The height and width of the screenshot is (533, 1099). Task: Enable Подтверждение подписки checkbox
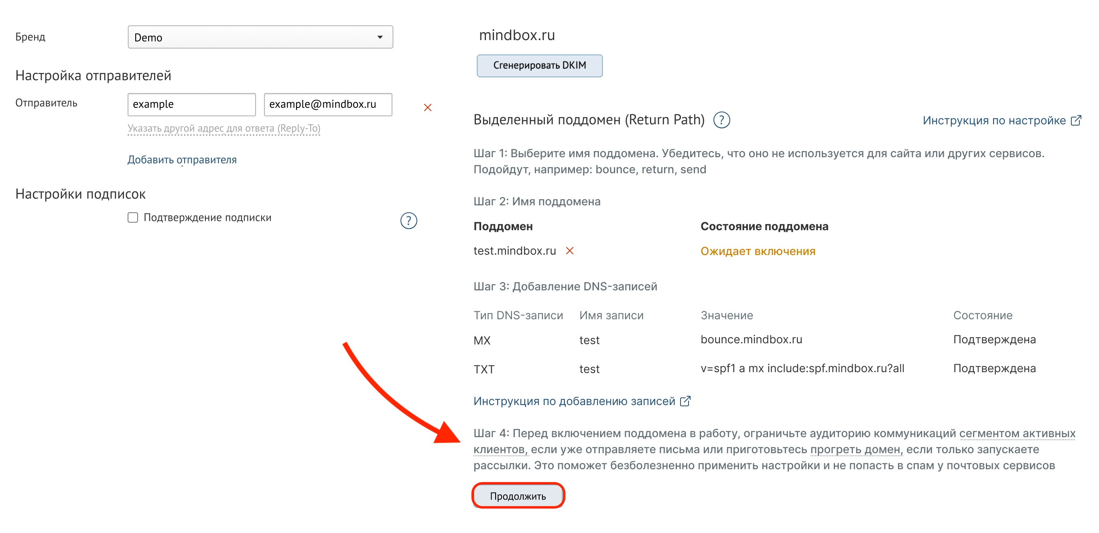point(133,218)
